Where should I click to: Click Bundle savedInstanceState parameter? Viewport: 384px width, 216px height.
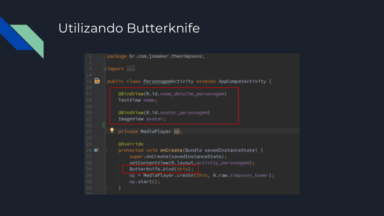(220, 150)
